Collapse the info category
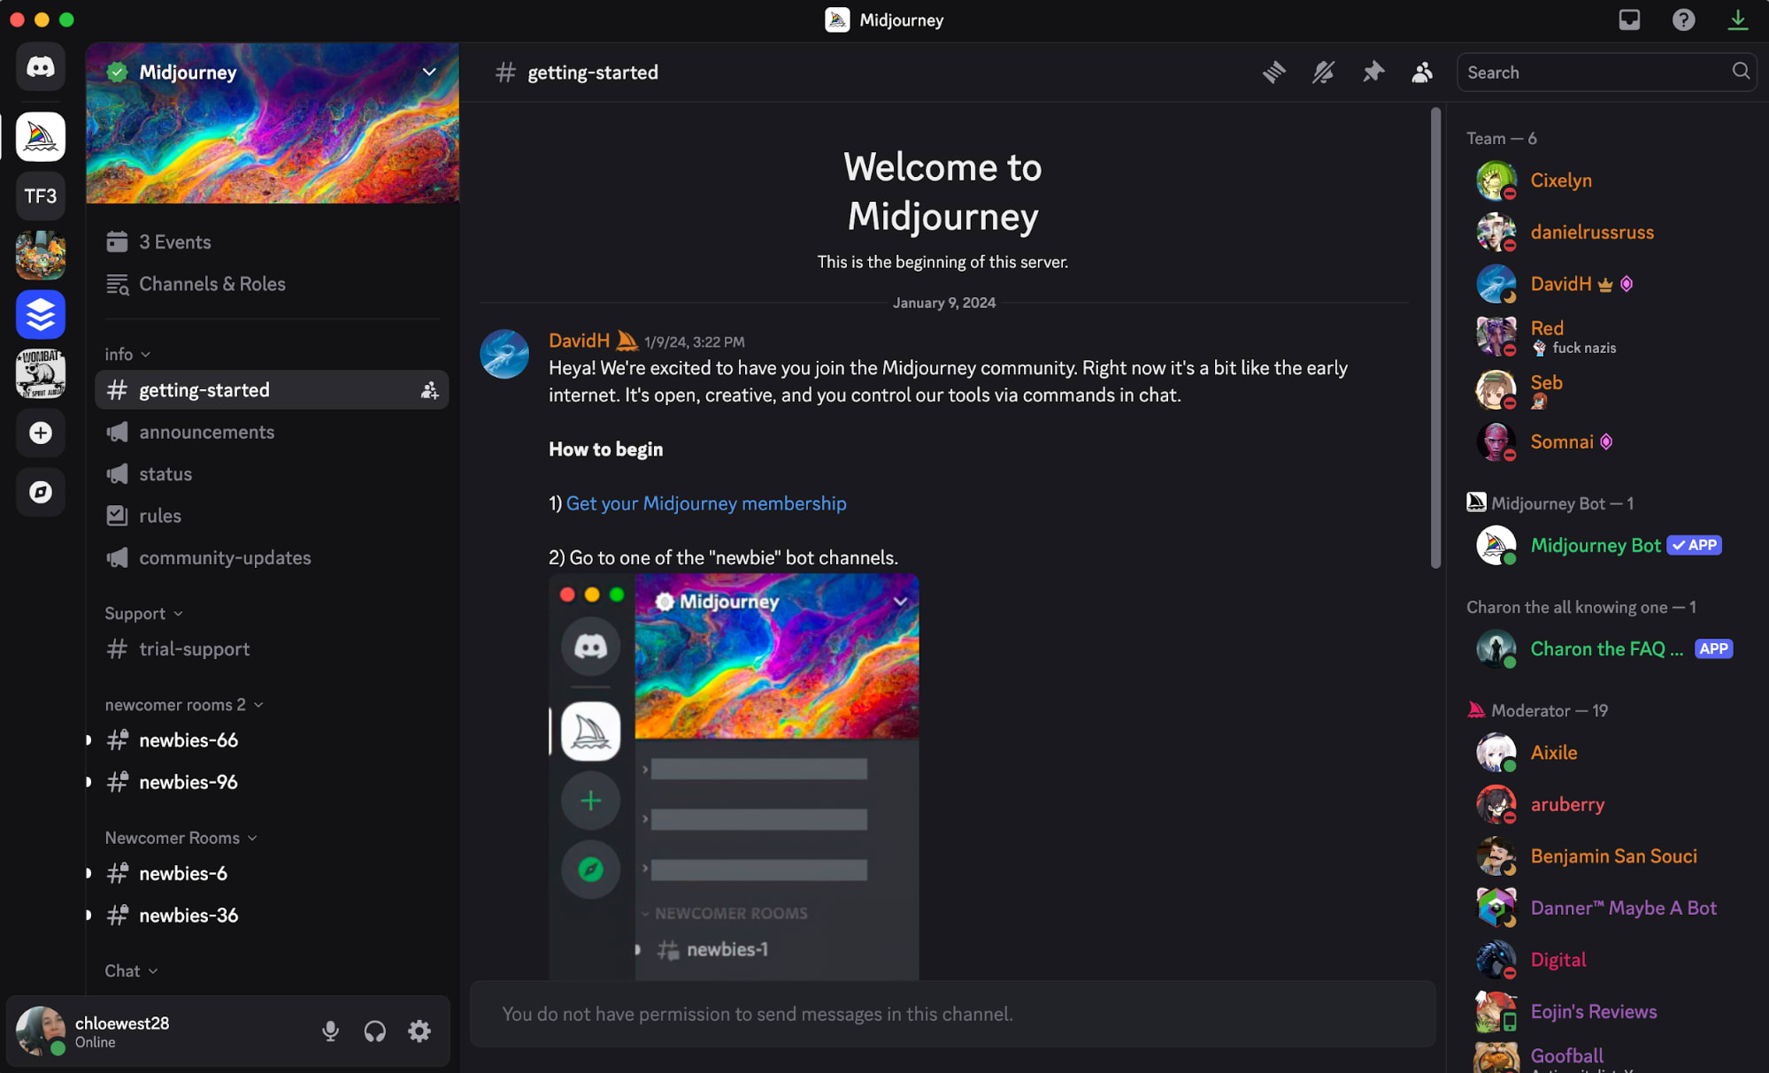This screenshot has width=1769, height=1073. point(127,354)
